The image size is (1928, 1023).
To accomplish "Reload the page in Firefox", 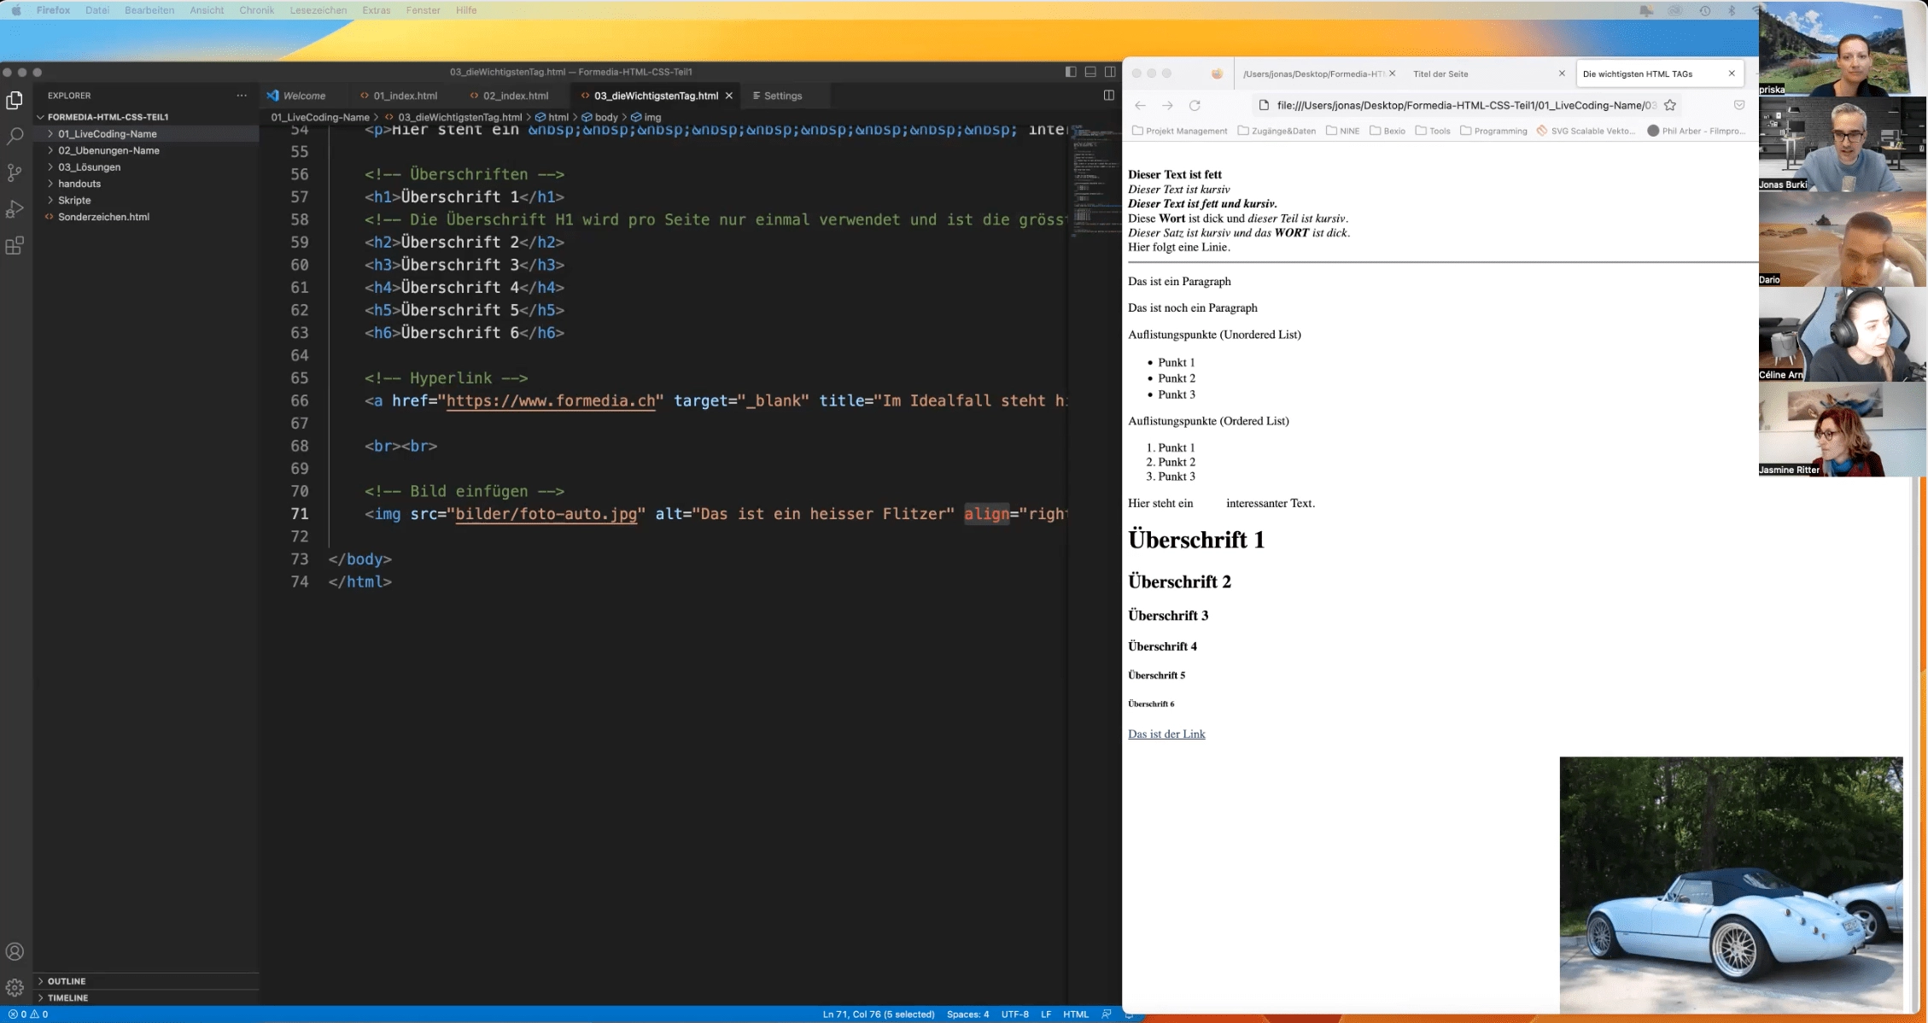I will (1195, 105).
